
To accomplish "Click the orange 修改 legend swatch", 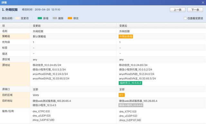I will (70, 18).
